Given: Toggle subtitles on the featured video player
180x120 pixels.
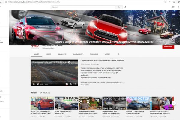Looking at the screenshot, I should pos(67,84).
